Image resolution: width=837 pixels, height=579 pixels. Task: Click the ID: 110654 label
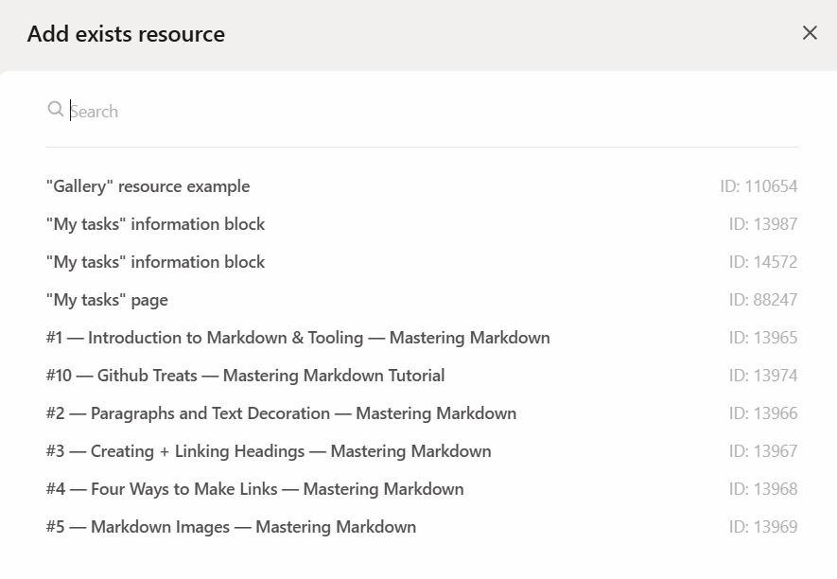pyautogui.click(x=759, y=186)
